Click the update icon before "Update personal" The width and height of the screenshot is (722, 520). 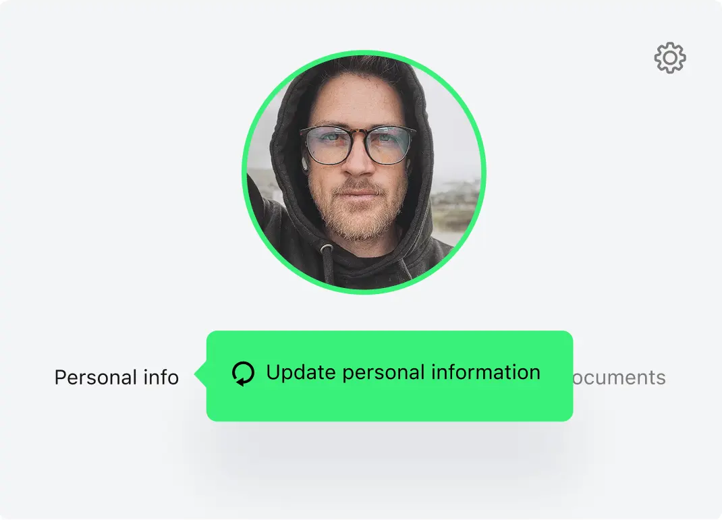[x=243, y=373]
